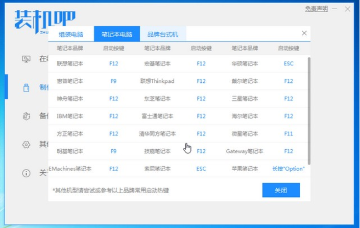Switch to the 组装电脑 tab
This screenshot has height=228, width=360.
(x=71, y=34)
